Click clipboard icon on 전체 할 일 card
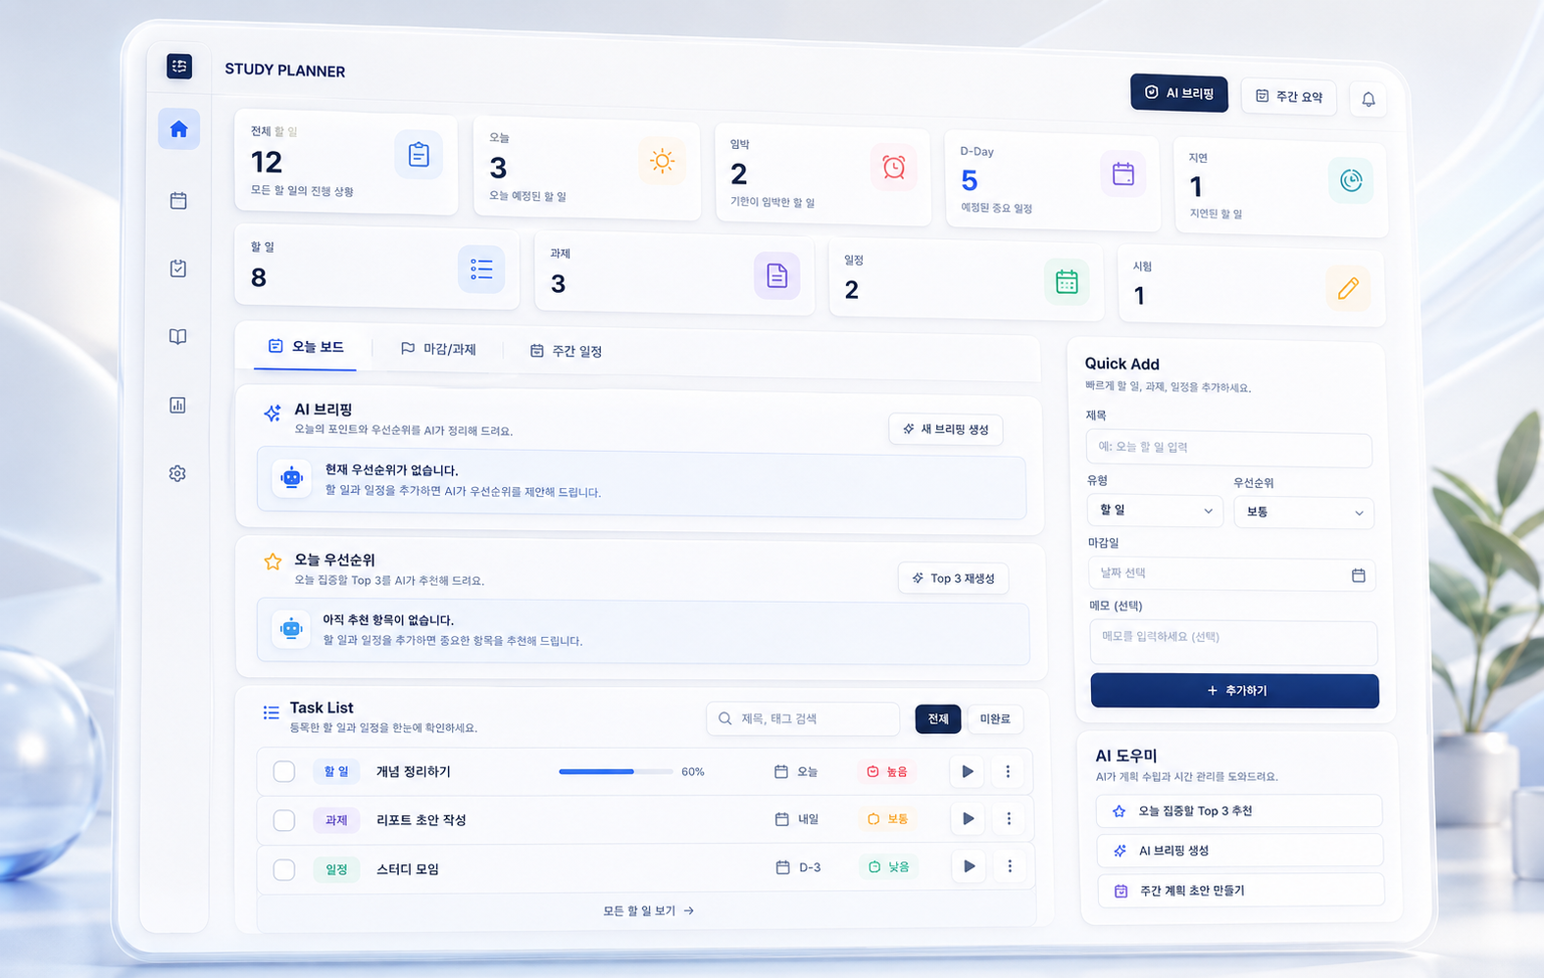The width and height of the screenshot is (1544, 978). coord(419,155)
